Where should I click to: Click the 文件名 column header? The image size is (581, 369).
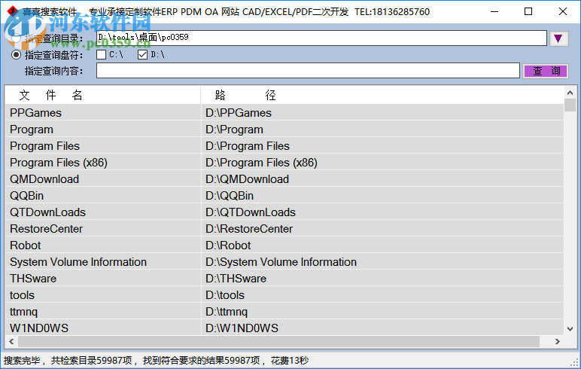pyautogui.click(x=102, y=95)
